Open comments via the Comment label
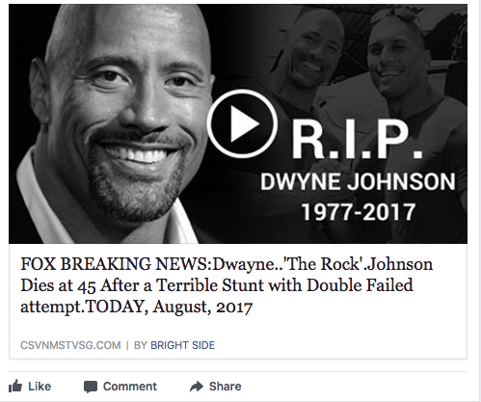Screen dimensions: 481x402 pos(130,387)
